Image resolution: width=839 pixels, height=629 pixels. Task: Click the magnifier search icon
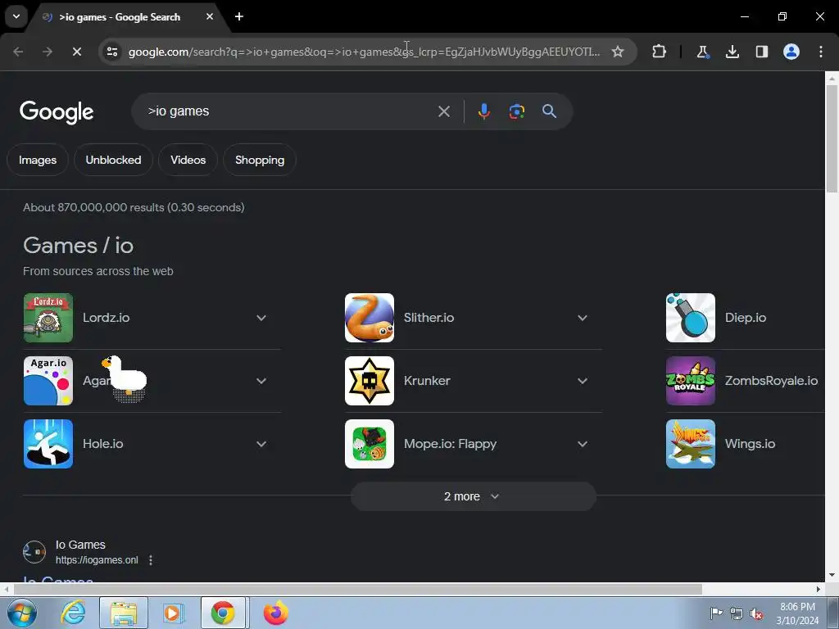click(549, 111)
